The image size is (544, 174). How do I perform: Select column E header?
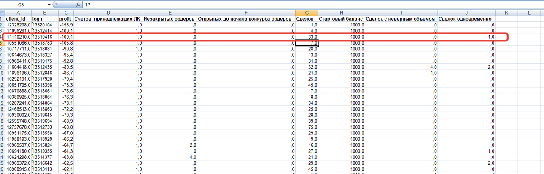170,13
